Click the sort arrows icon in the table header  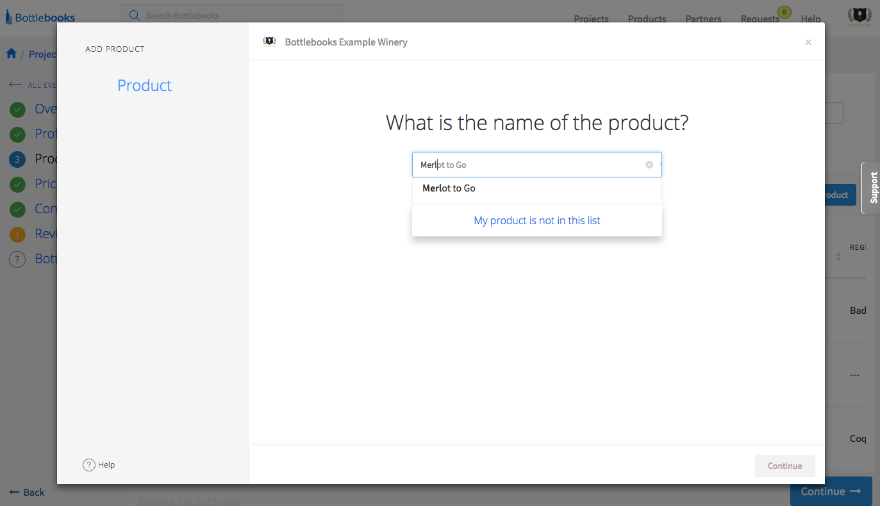(x=838, y=256)
